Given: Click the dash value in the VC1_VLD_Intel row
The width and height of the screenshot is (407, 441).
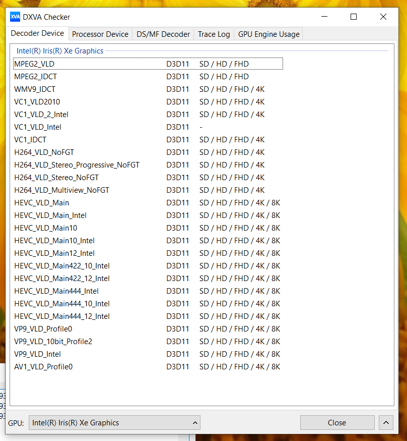Looking at the screenshot, I should tap(201, 127).
